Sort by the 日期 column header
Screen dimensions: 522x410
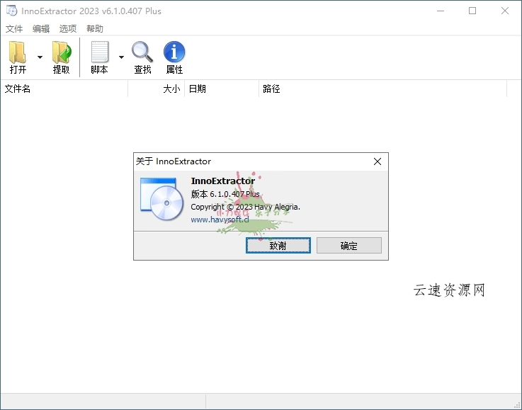(x=222, y=89)
